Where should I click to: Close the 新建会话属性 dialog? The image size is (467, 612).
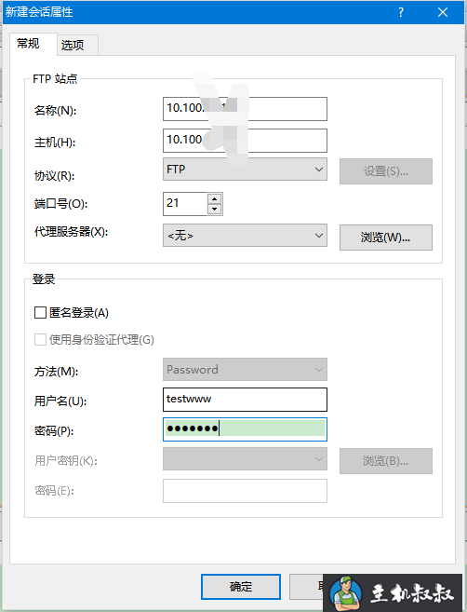[x=443, y=12]
